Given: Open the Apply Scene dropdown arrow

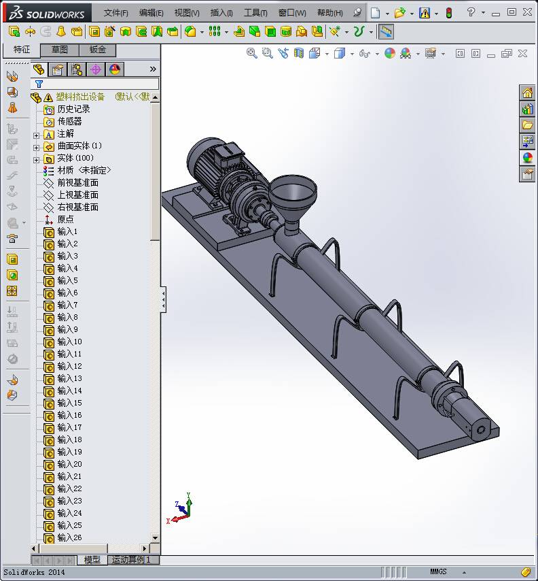Looking at the screenshot, I should pos(418,54).
